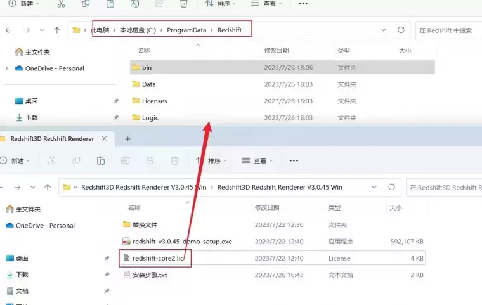This screenshot has height=305, width=482.
Task: Open the more options ellipsis in upper window
Action: 303,4
